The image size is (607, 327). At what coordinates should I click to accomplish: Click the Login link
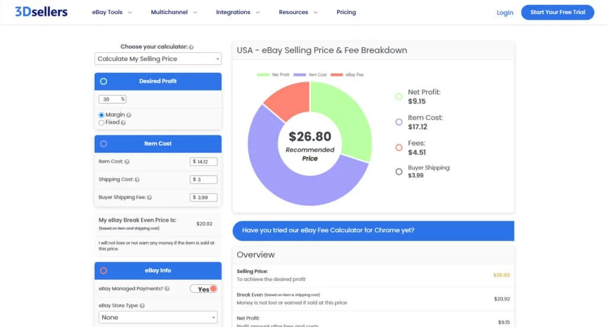[x=505, y=12]
